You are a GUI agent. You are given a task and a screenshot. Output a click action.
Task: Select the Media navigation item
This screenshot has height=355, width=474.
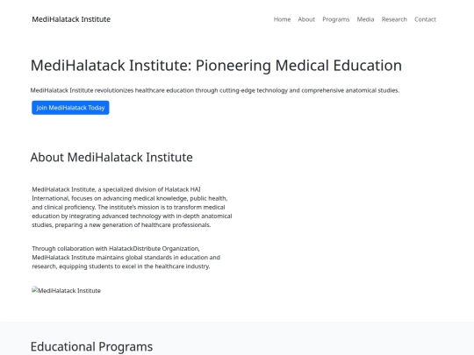coord(365,19)
